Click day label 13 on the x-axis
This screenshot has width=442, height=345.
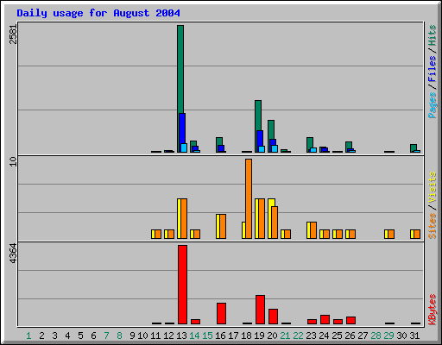coord(181,336)
